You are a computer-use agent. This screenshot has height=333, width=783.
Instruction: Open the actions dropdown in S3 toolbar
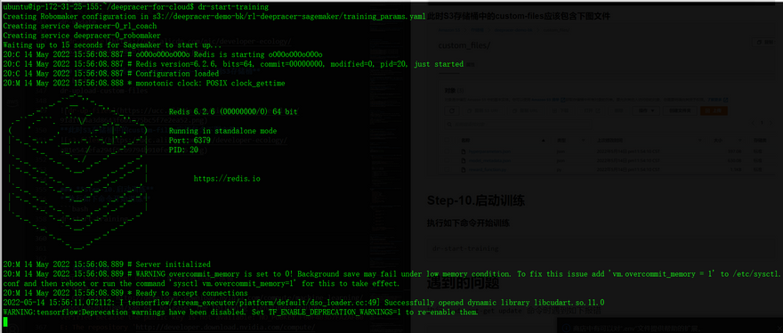646,110
